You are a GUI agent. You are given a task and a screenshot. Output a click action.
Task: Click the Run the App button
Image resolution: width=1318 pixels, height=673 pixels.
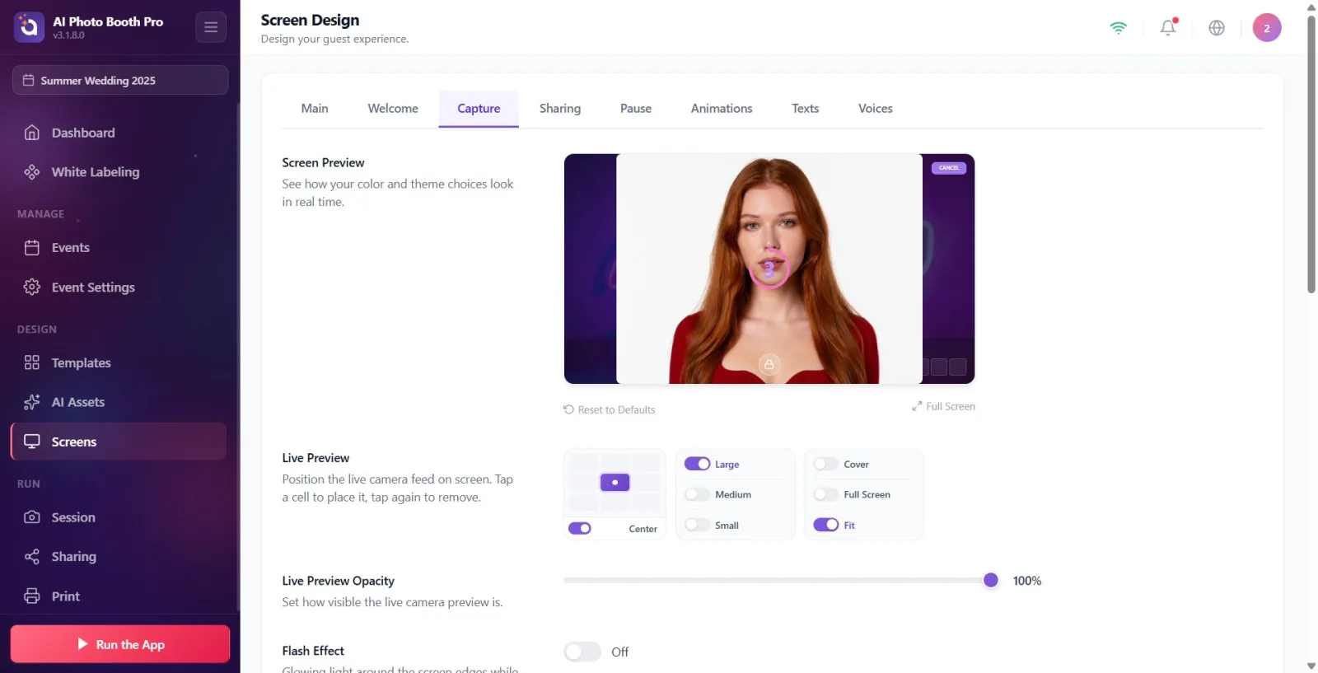click(120, 644)
